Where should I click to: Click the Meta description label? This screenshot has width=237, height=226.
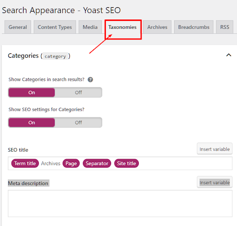click(28, 183)
